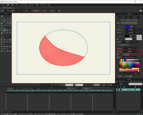The height and width of the screenshot is (115, 143).
Task: Select the Orbit Workspace tool
Action: pos(10,51)
